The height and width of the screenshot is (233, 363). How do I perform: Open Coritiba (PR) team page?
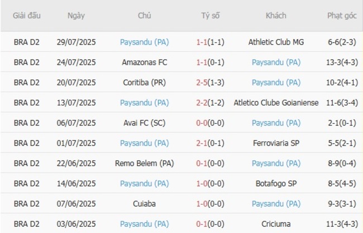144,82
